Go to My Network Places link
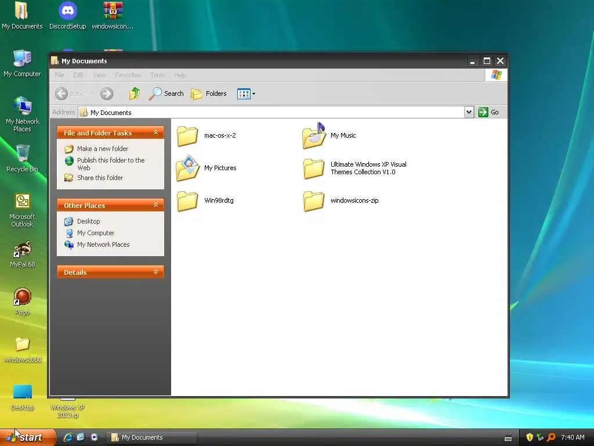 (103, 244)
